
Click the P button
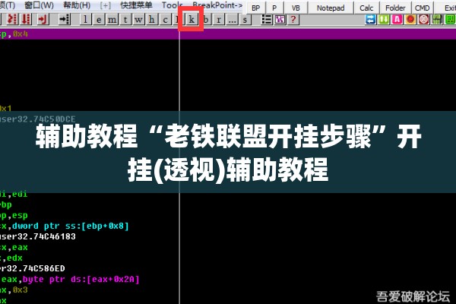click(274, 8)
